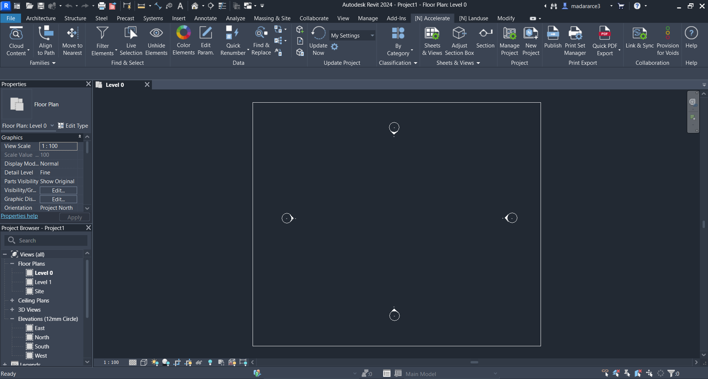
Task: Select the Level 1 floor plan
Action: 43,282
